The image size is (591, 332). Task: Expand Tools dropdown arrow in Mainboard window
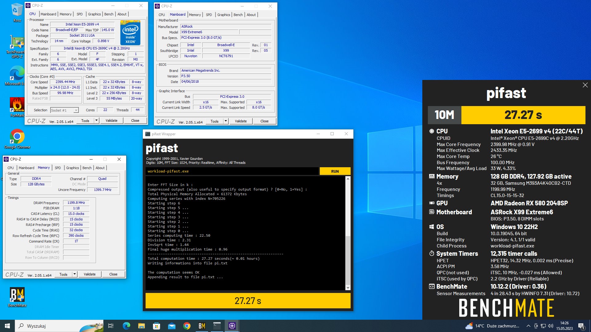coord(226,121)
